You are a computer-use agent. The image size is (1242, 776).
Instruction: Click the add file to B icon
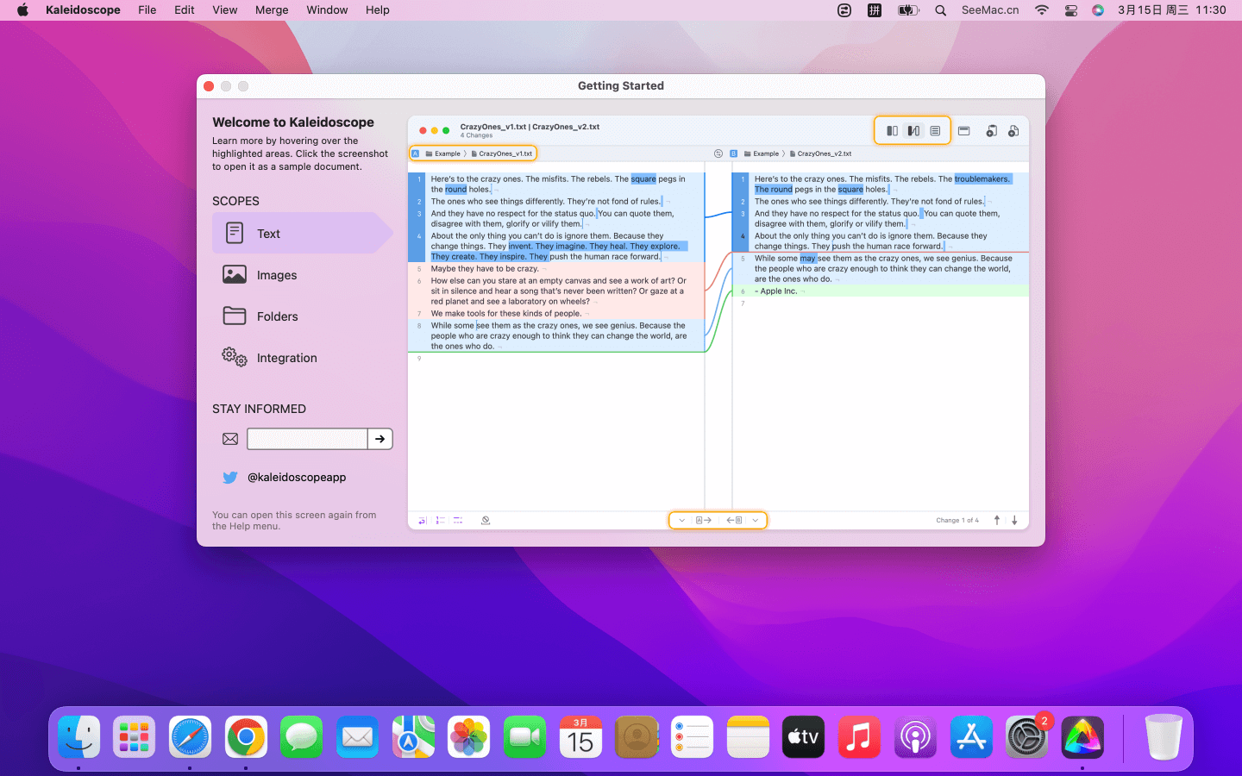click(1013, 131)
